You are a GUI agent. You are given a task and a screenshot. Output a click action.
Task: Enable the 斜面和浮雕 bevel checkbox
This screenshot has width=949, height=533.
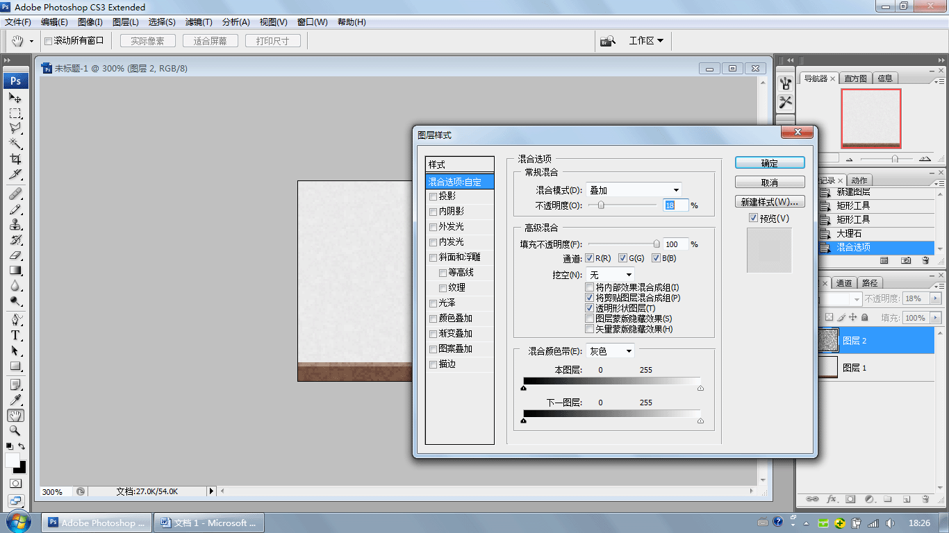click(x=434, y=257)
